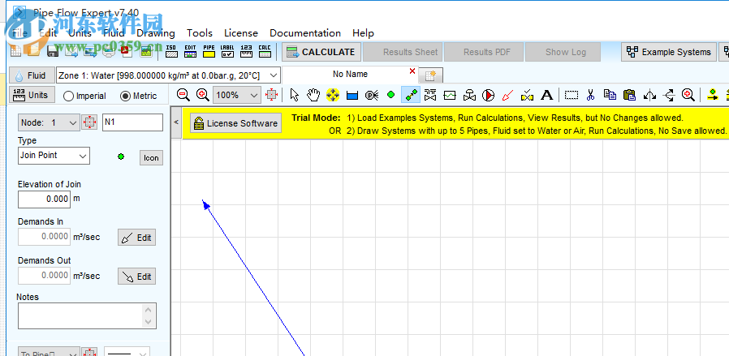Click the Fluid button
The width and height of the screenshot is (729, 356).
(x=31, y=75)
